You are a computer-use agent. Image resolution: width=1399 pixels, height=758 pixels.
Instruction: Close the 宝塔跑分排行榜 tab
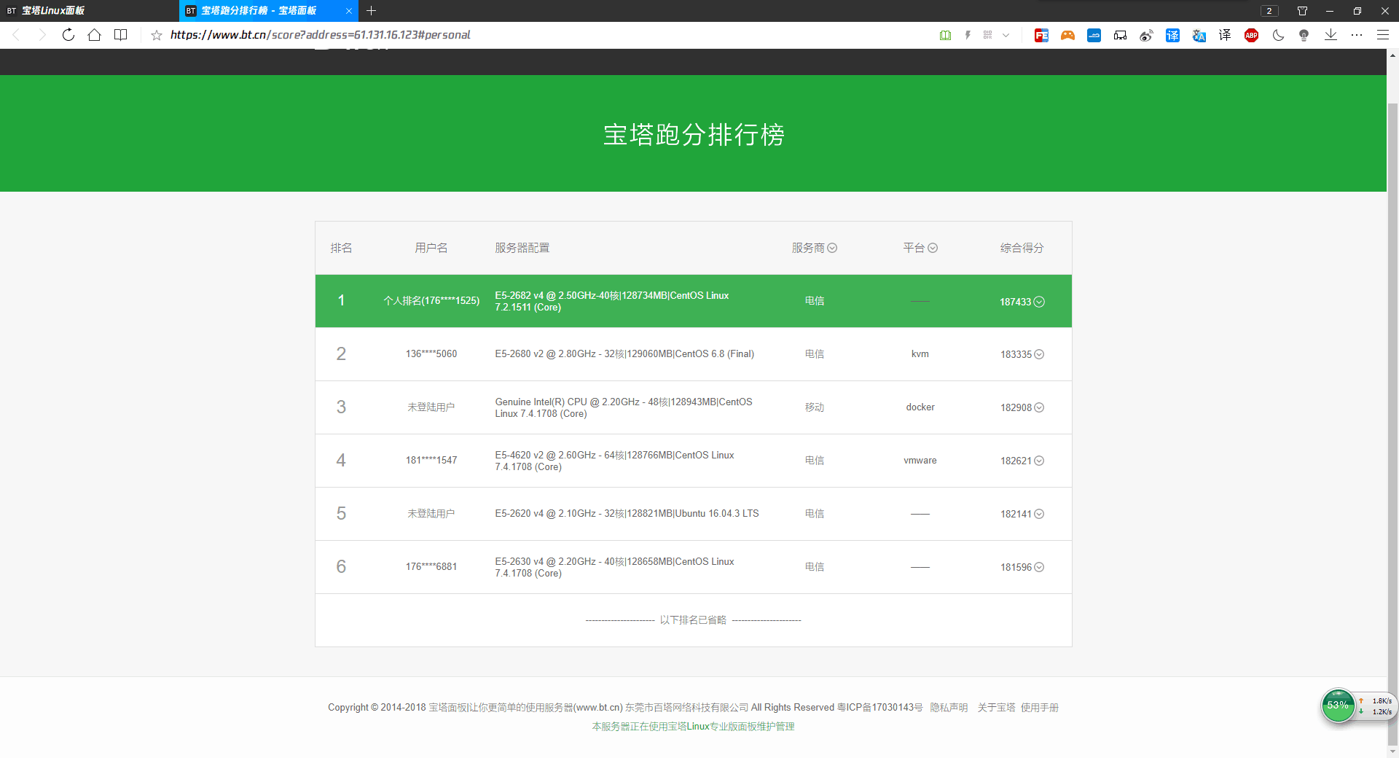349,11
